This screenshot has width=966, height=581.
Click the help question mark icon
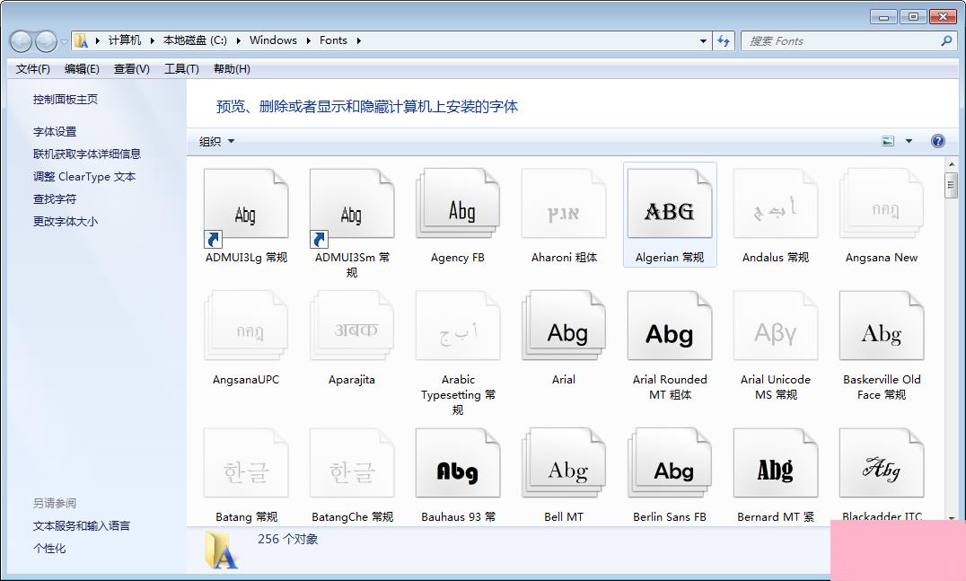(x=937, y=141)
